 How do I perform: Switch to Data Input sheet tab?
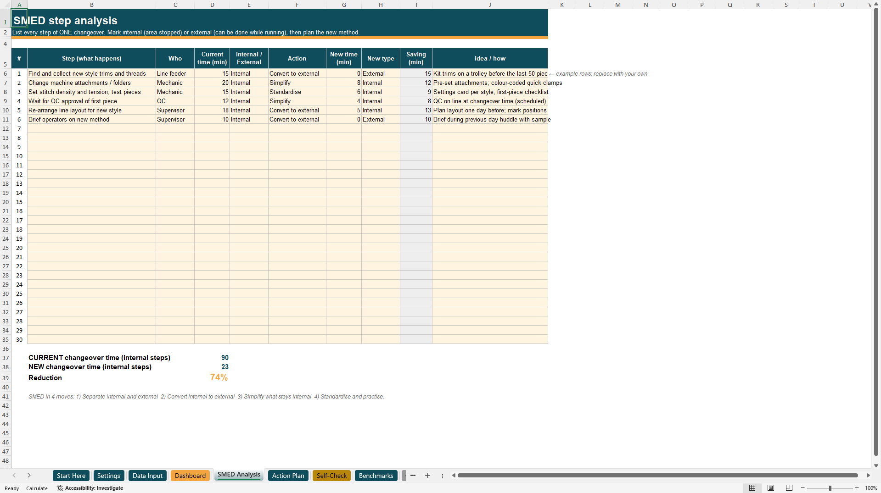point(147,476)
